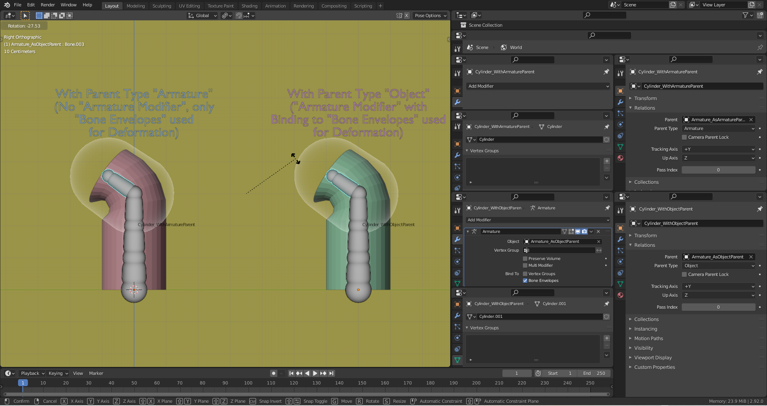Pin the Cylinder_WithArmatureParent modifier properties panel
This screenshot has height=406, width=767.
[x=606, y=72]
